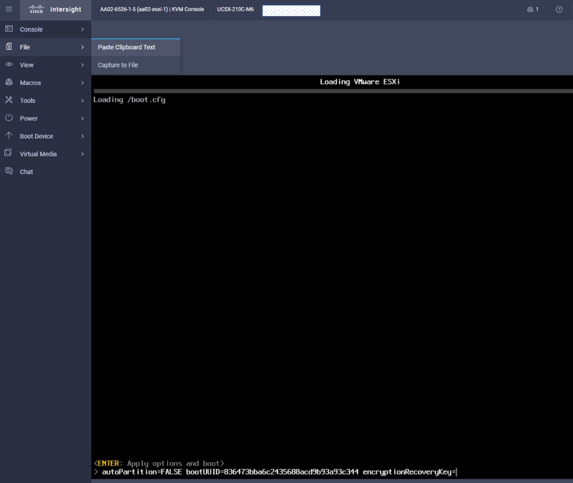Screen dimensions: 573x483
Task: Click the Loading VMware ESXi heading
Action: click(360, 82)
